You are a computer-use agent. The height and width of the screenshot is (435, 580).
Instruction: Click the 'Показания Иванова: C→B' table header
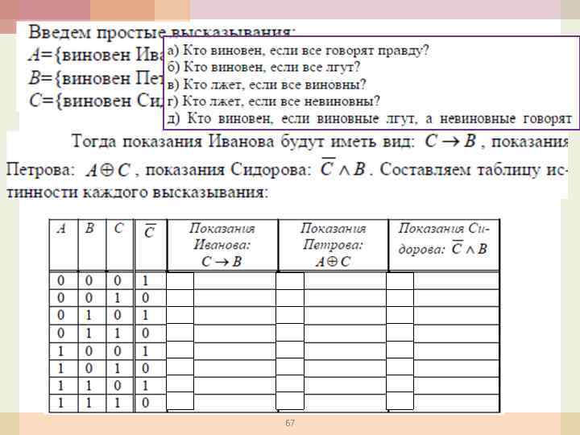pos(222,245)
